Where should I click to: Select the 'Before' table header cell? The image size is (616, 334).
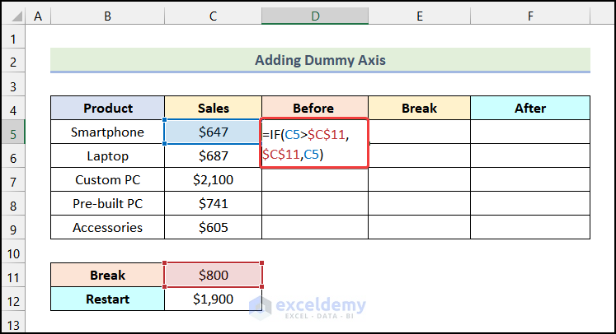coord(315,108)
